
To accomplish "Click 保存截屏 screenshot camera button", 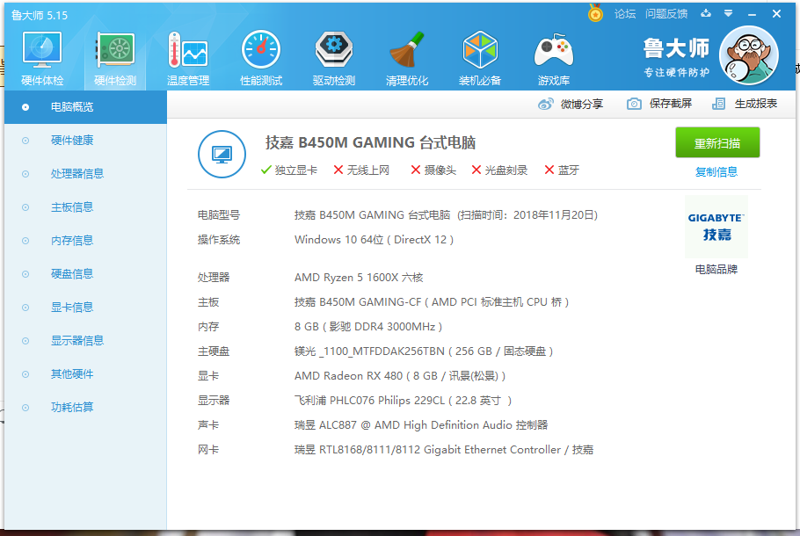I will point(659,104).
